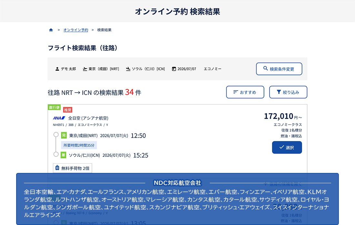Image resolution: width=355 pixels, height=225 pixels.
Task: Open the 絞り込み filter button
Action: 288,92
